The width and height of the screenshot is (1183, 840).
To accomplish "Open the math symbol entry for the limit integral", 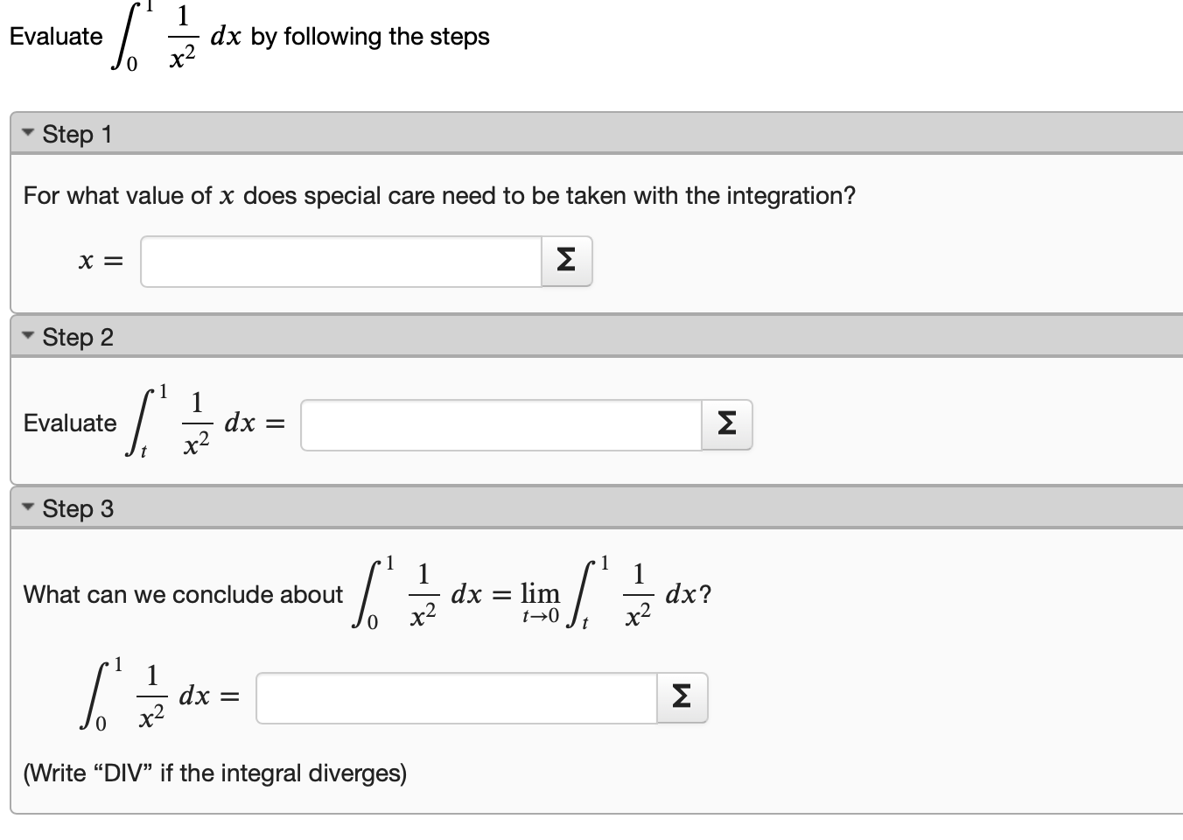I will click(x=682, y=697).
